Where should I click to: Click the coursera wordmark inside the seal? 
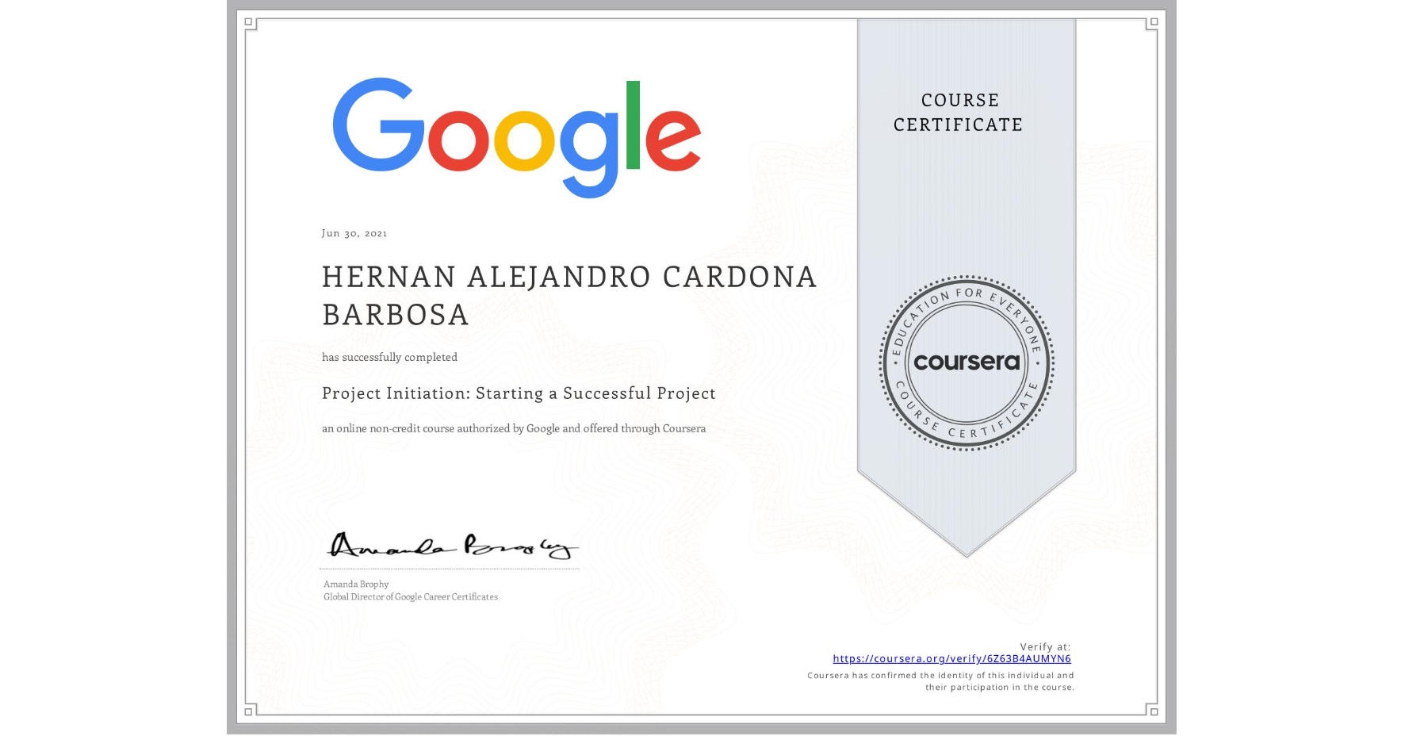click(x=967, y=362)
